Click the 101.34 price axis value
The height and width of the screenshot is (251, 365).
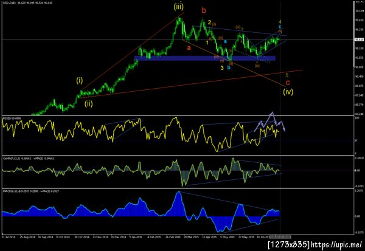(x=359, y=11)
